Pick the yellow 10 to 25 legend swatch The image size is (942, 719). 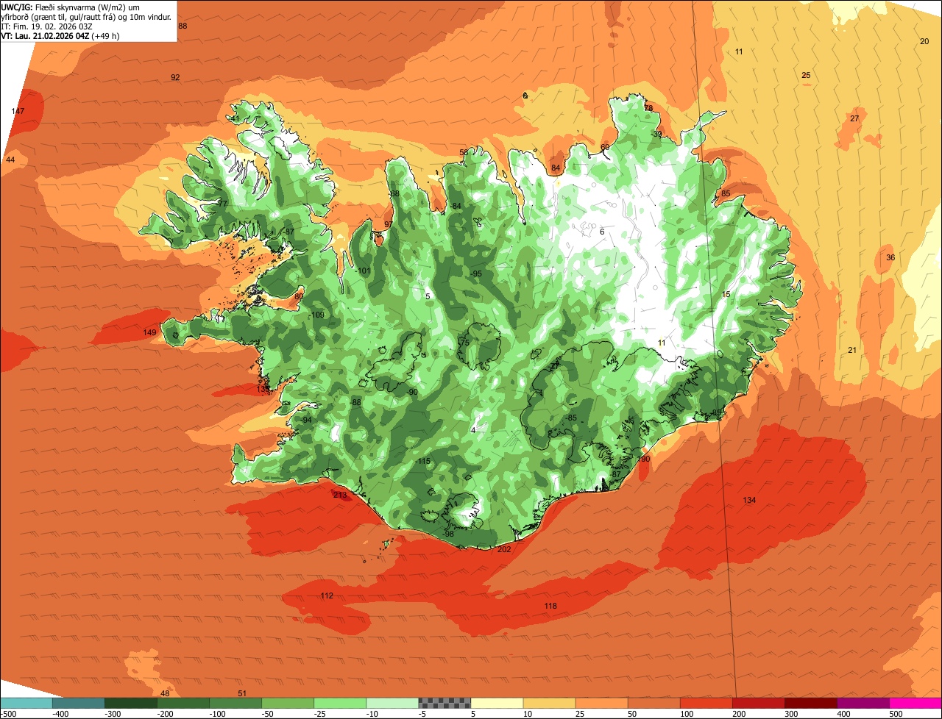(549, 703)
